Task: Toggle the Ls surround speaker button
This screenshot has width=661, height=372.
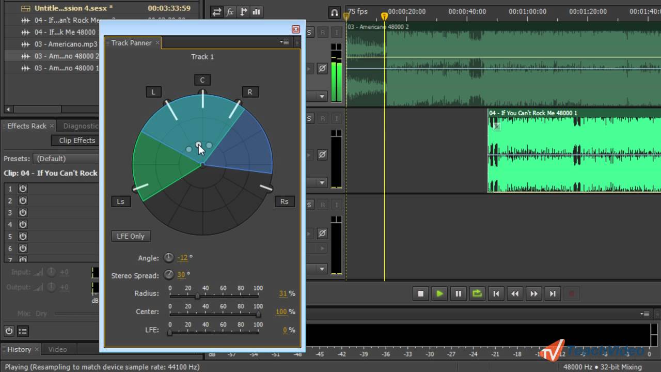Action: pos(121,202)
